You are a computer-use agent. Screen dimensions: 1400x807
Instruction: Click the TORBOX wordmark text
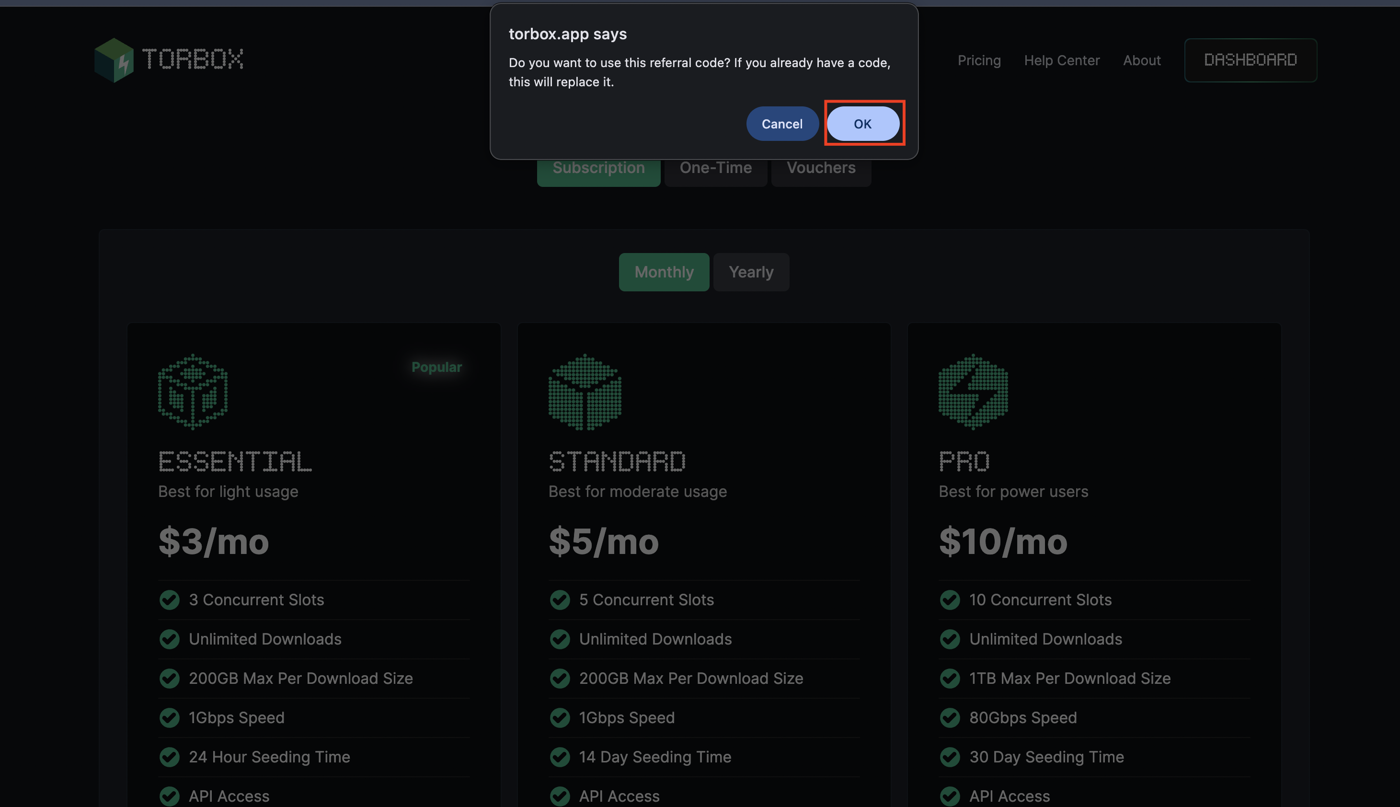click(x=192, y=59)
